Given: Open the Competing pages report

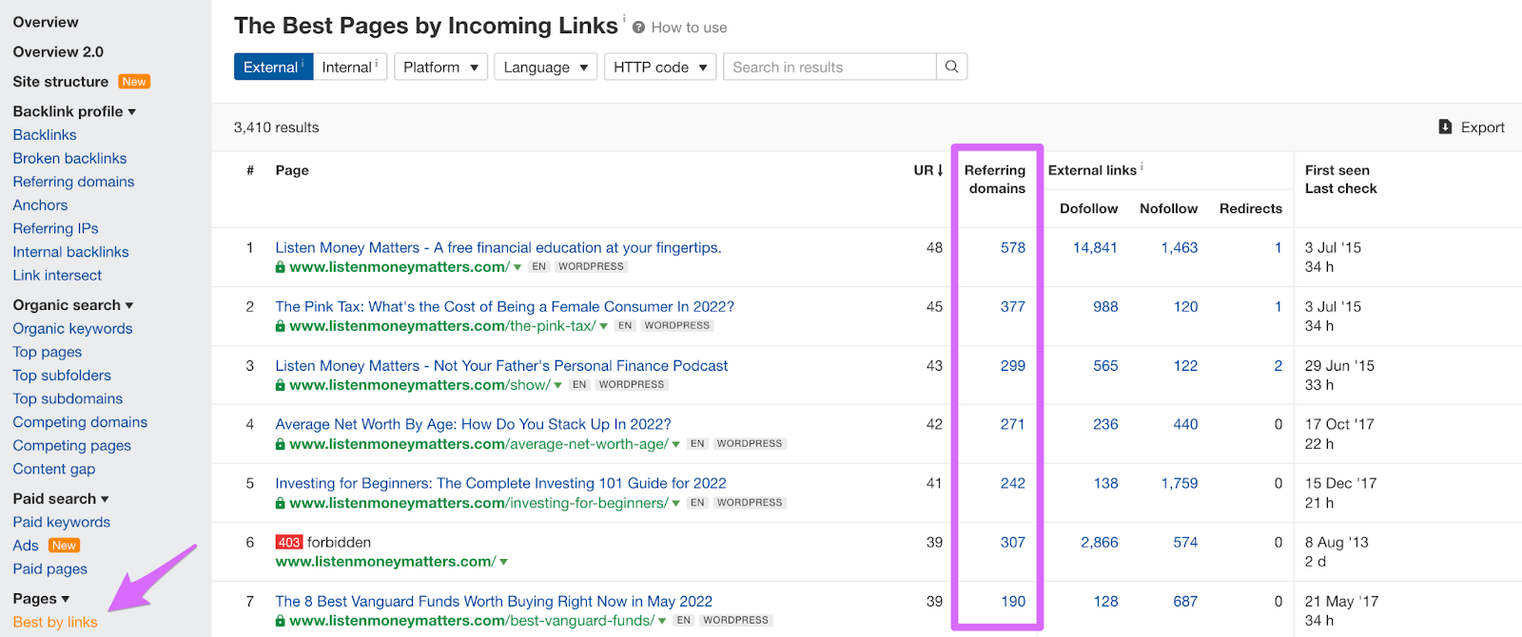Looking at the screenshot, I should coord(71,446).
